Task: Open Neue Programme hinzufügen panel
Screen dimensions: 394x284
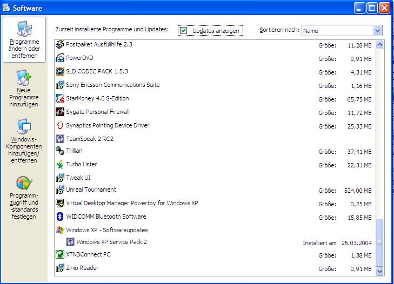Action: click(24, 89)
